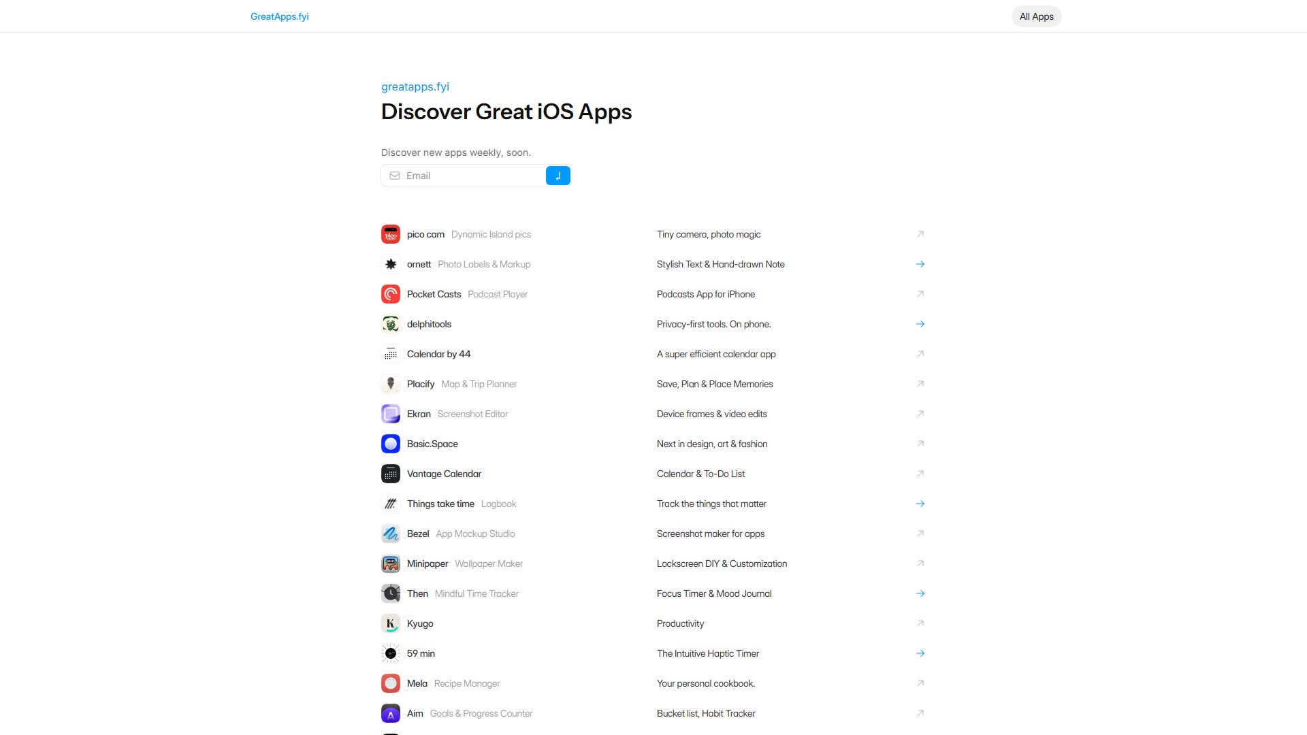Select 'Your personal cookbook.' text
The image size is (1307, 735).
click(705, 683)
